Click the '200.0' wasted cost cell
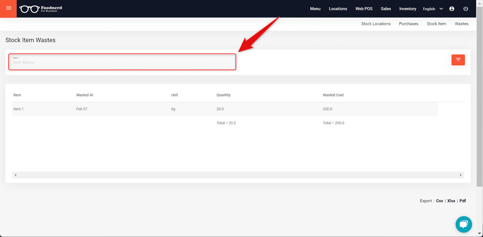Screen dimensions: 483x237 327,109
